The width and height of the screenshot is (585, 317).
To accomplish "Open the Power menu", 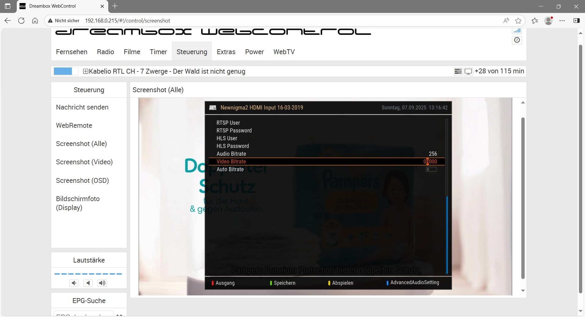I will [x=254, y=52].
